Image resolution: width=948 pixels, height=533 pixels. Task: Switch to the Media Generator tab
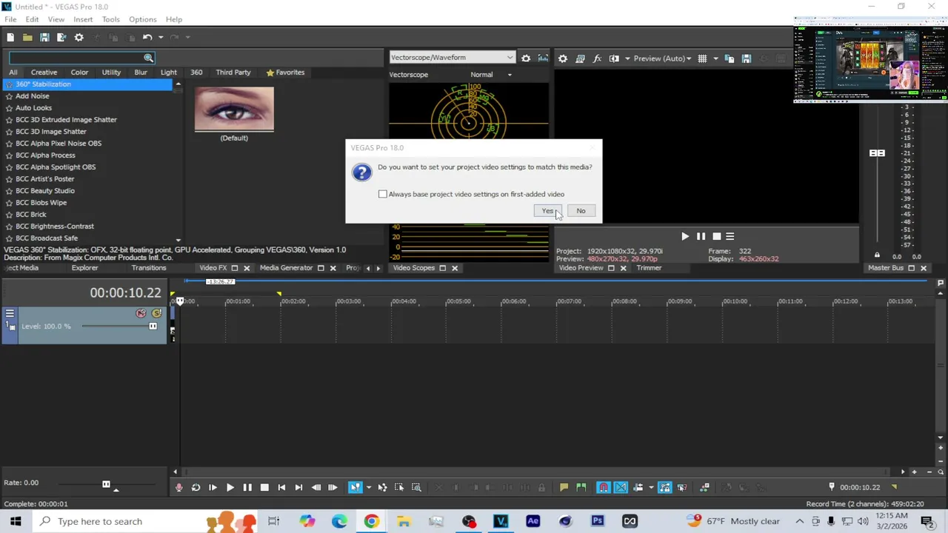click(286, 268)
